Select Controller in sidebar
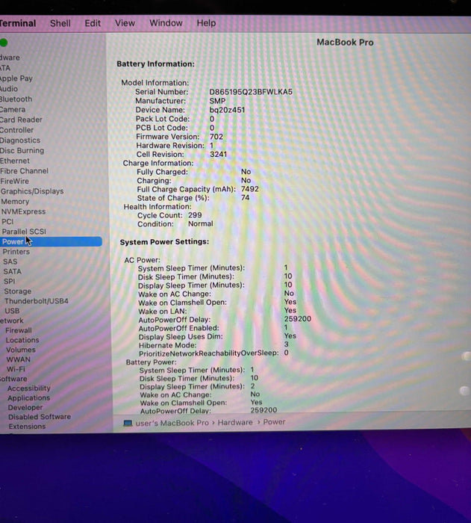 click(16, 130)
